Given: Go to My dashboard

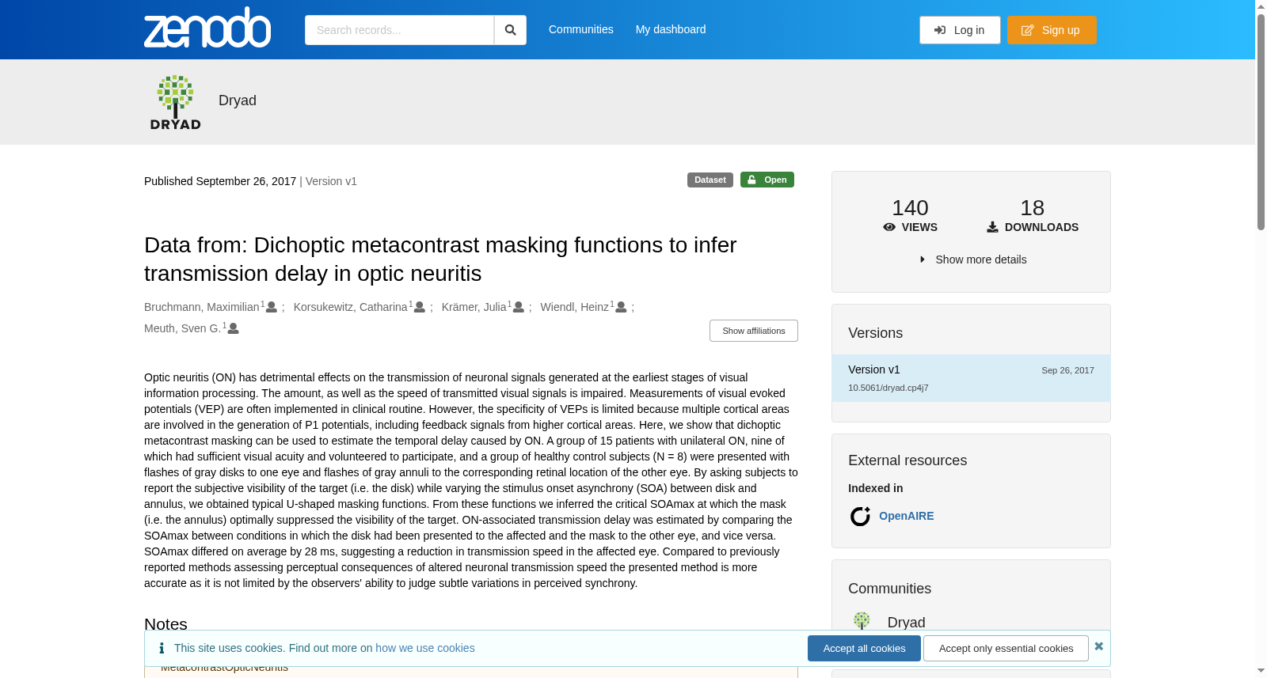Looking at the screenshot, I should click(x=671, y=29).
